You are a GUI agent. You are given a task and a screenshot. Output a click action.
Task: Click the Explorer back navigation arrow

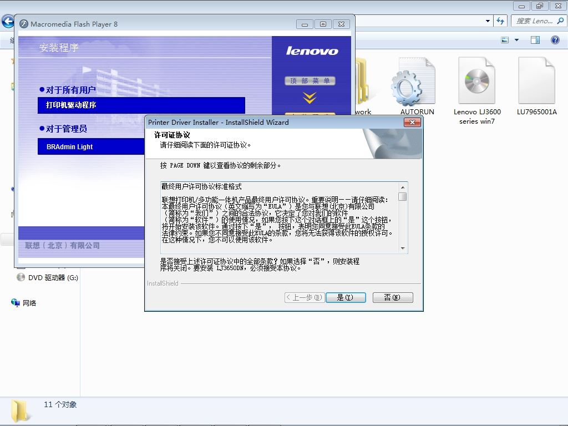point(8,21)
